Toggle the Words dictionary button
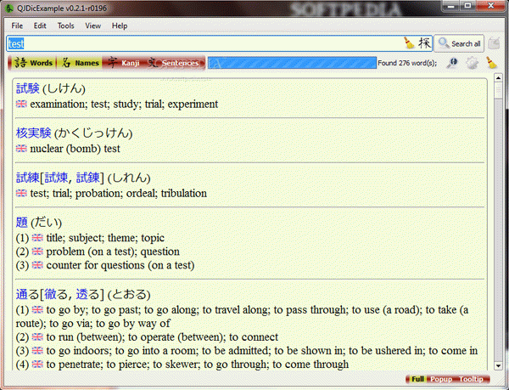 32,63
